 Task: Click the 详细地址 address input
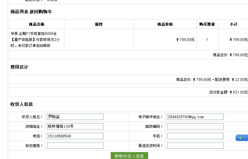(75, 126)
